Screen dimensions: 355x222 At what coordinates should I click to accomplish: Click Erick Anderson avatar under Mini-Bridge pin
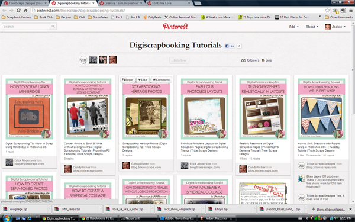coord(9,162)
